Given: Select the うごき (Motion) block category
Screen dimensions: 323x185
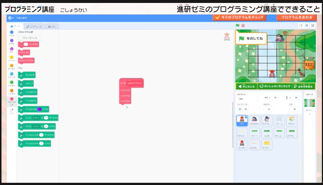Looking at the screenshot, I should point(12,33).
